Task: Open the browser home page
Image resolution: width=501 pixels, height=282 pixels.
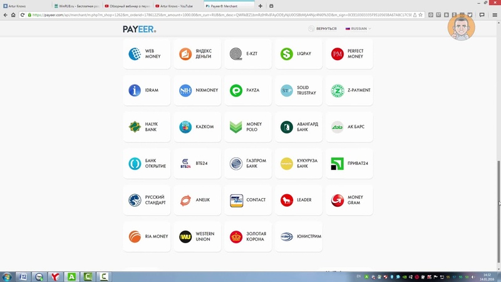Action: (13, 14)
